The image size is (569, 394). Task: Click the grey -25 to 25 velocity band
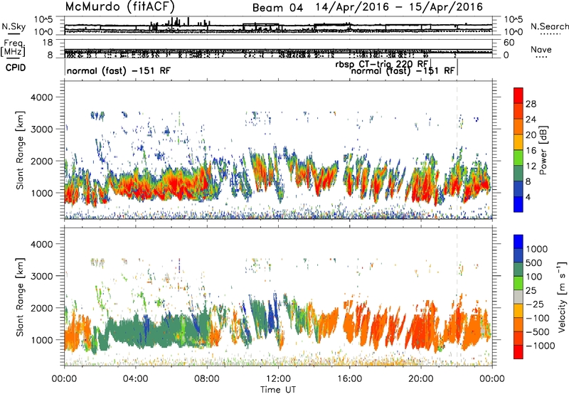(x=519, y=297)
